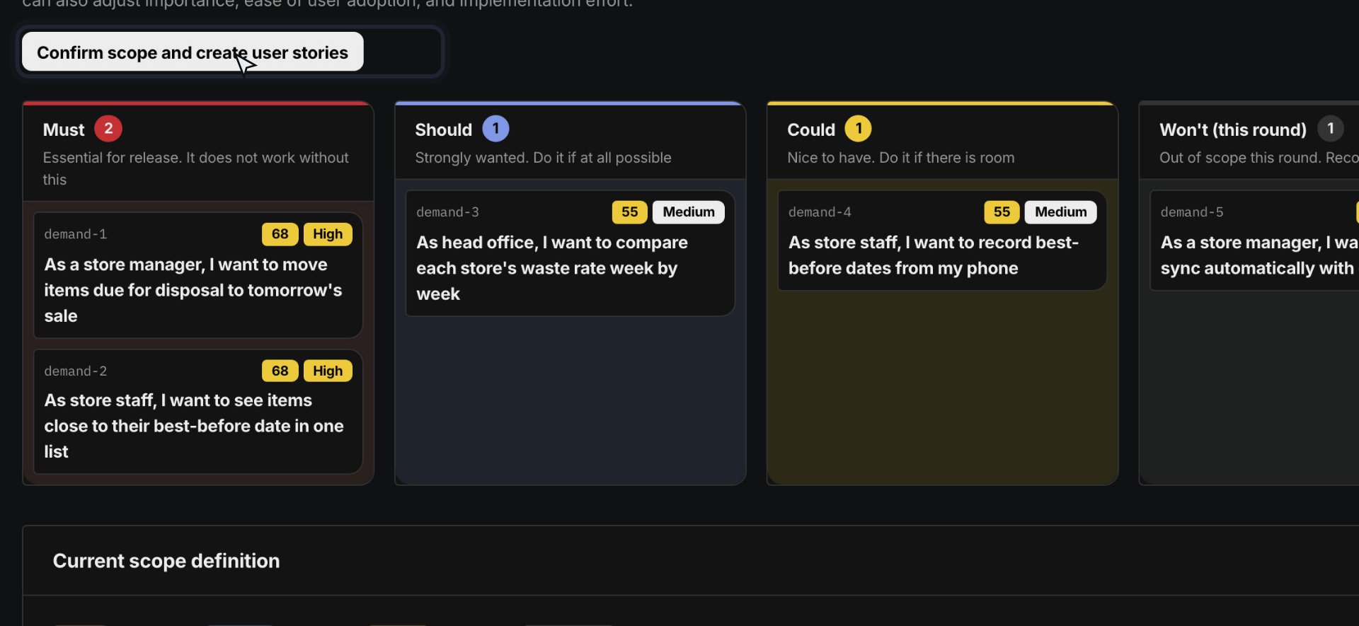The image size is (1359, 626).
Task: Click the demand-1 identifier text
Action: (76, 234)
